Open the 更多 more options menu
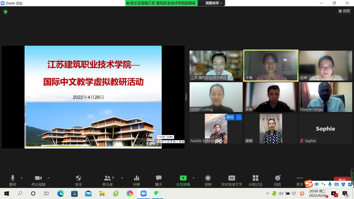This screenshot has width=354, height=199. point(300,180)
